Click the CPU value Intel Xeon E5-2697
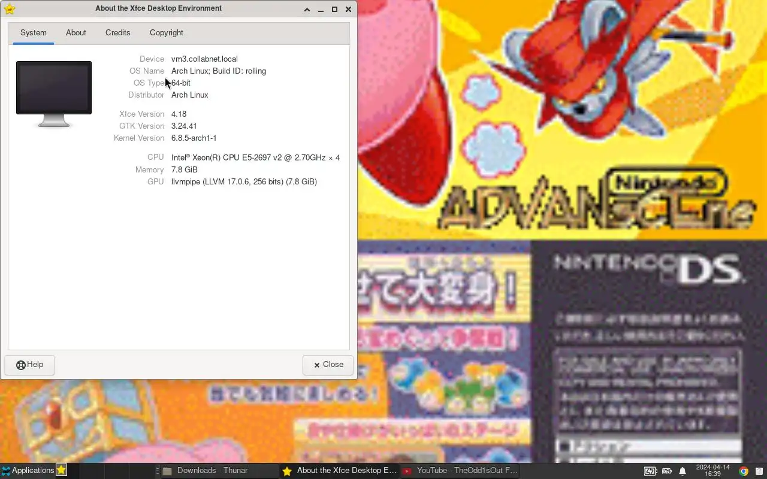 255,157
